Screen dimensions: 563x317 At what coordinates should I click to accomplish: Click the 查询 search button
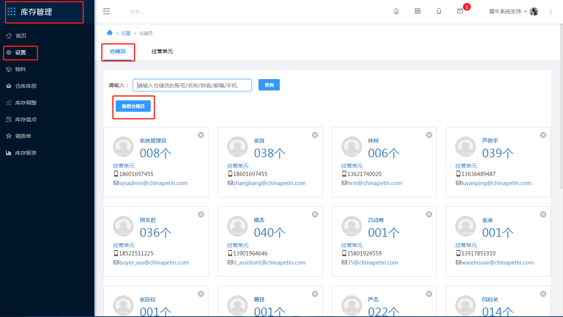269,85
